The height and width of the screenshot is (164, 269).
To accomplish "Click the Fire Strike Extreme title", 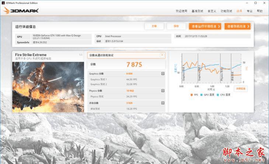I will [x=31, y=55].
